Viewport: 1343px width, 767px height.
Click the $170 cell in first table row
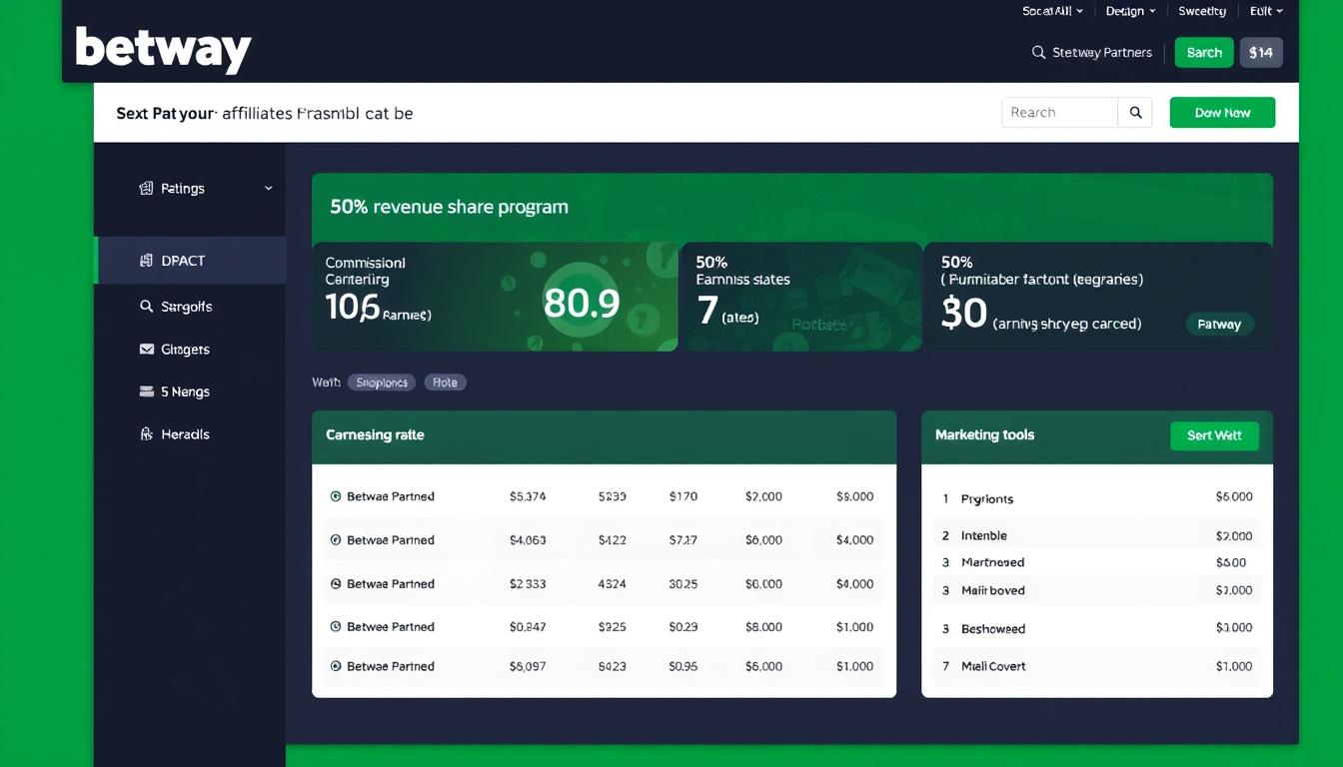click(x=683, y=496)
